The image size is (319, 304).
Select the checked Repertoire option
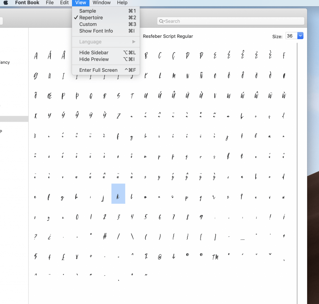point(106,17)
